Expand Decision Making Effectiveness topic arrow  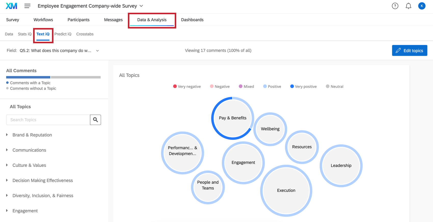pos(7,180)
